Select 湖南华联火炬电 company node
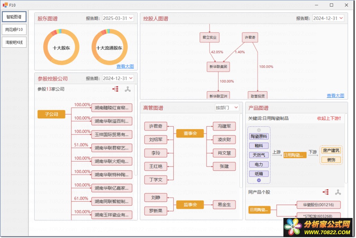356x238 pixels. coord(112,161)
